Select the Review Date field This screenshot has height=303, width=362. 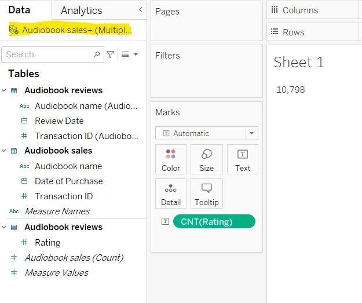59,121
